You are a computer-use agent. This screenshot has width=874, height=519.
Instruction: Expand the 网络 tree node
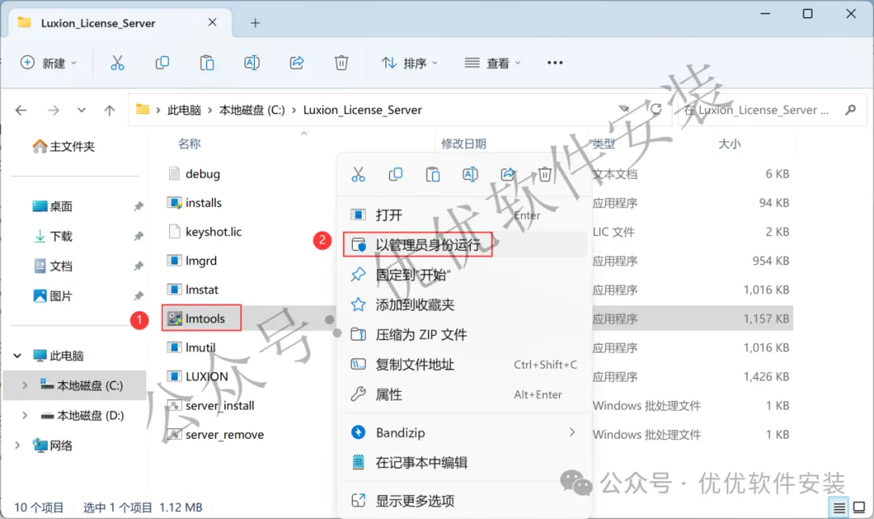point(17,445)
